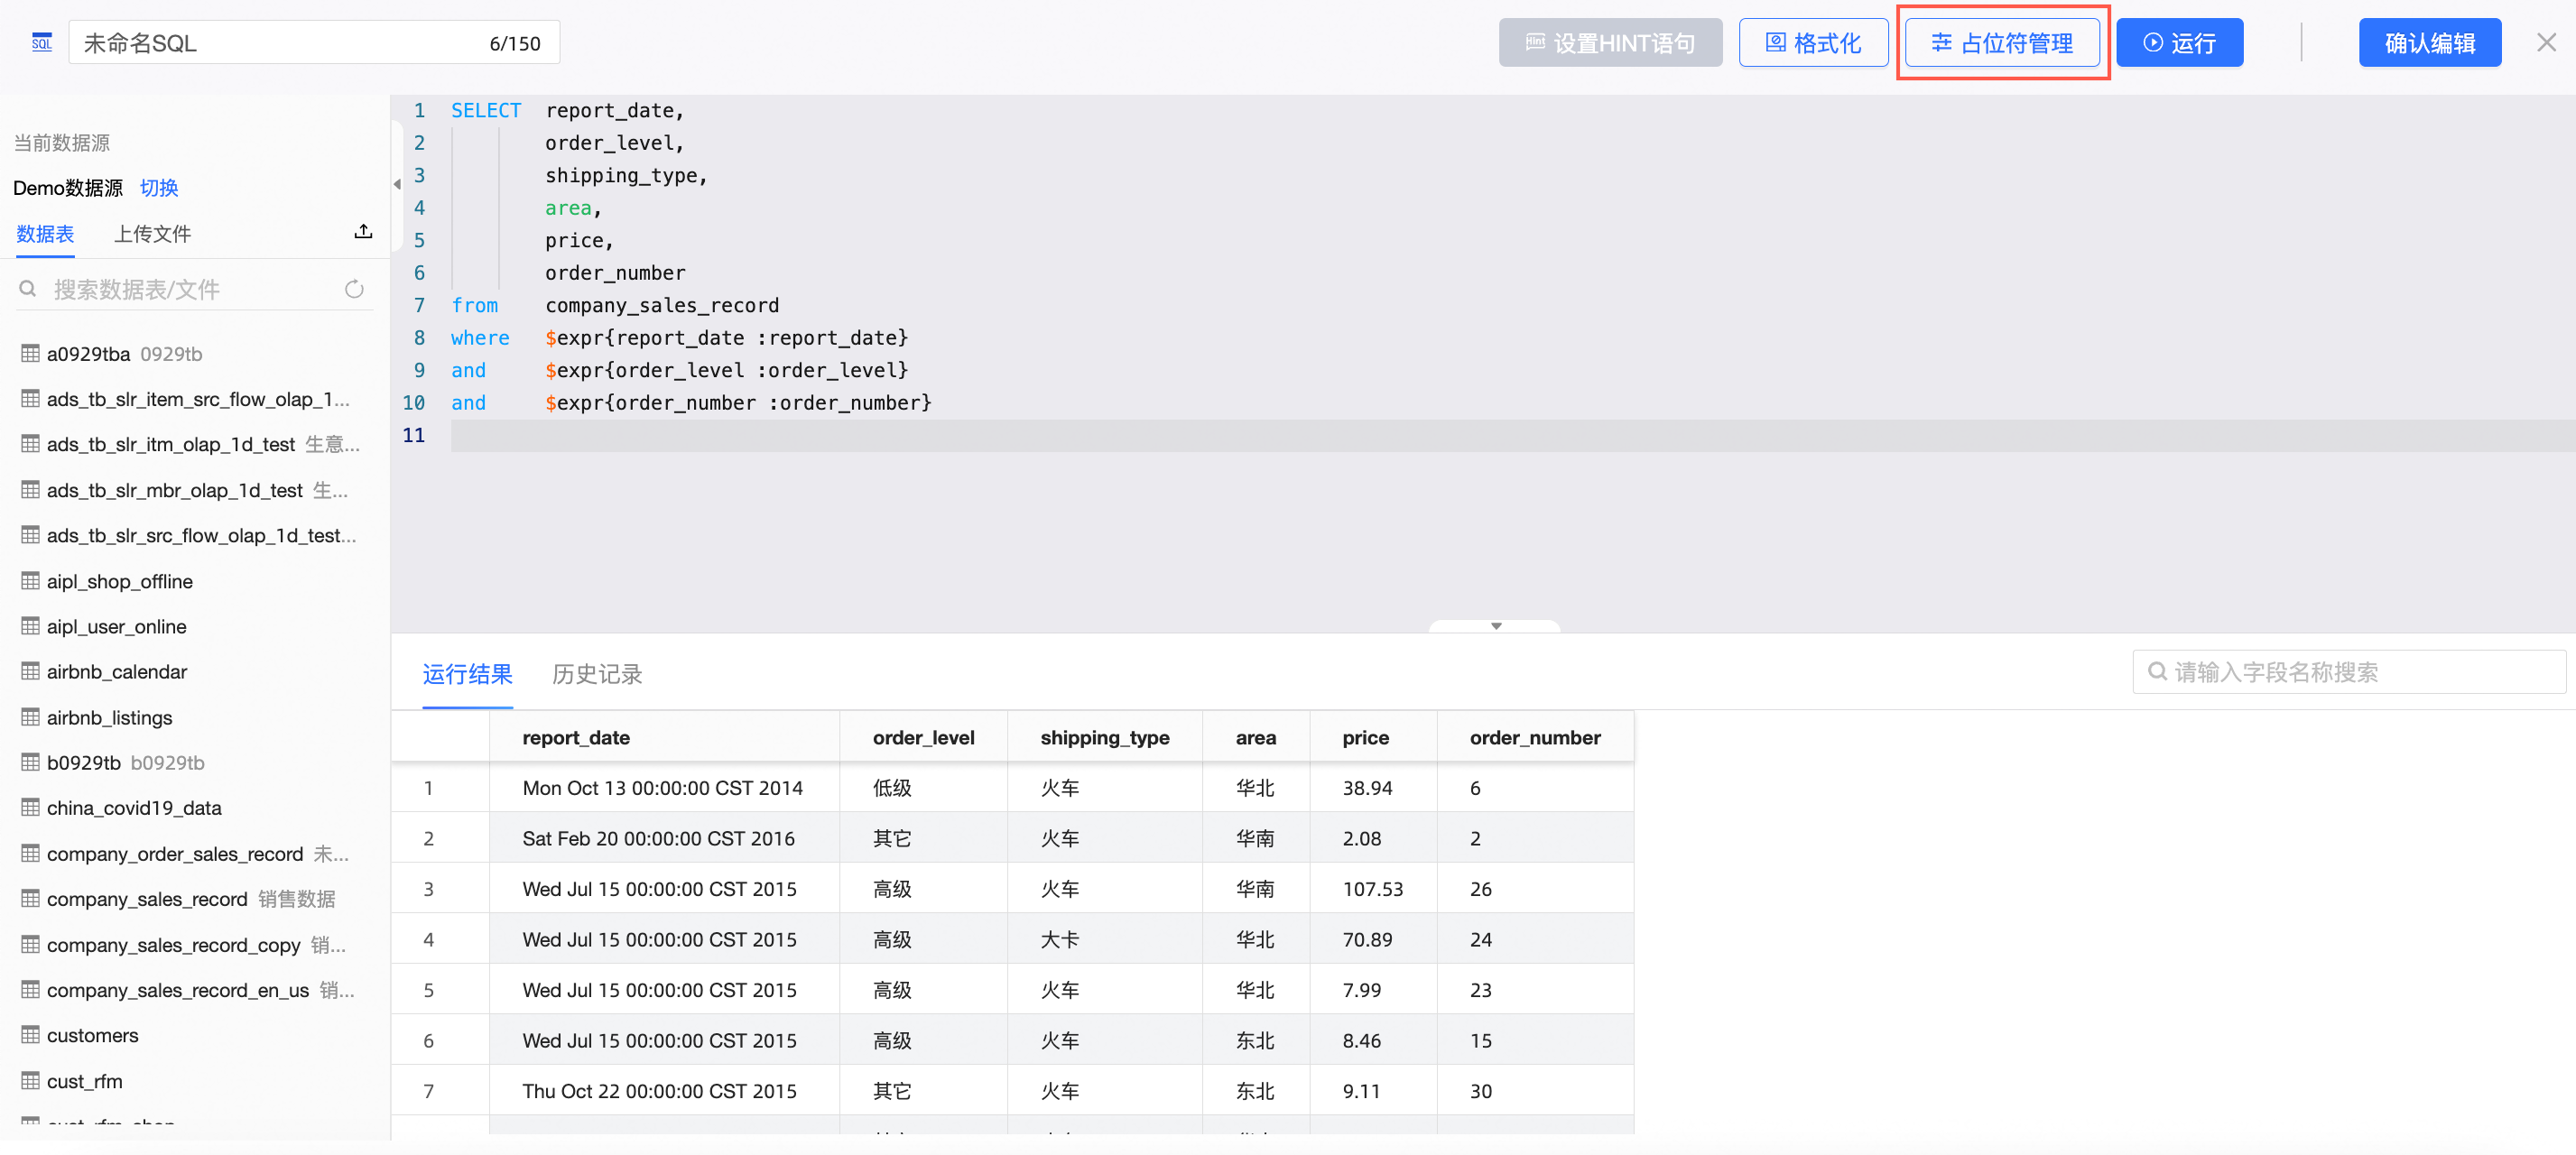Click the 格式化 format button

pyautogui.click(x=1813, y=43)
